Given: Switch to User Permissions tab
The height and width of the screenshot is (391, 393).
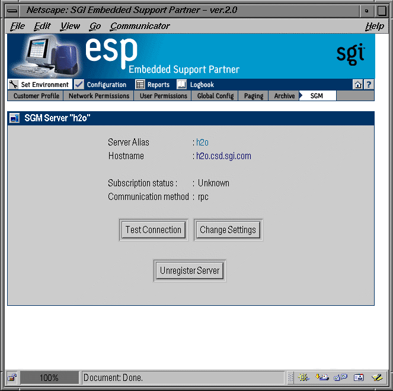Looking at the screenshot, I should click(x=164, y=96).
